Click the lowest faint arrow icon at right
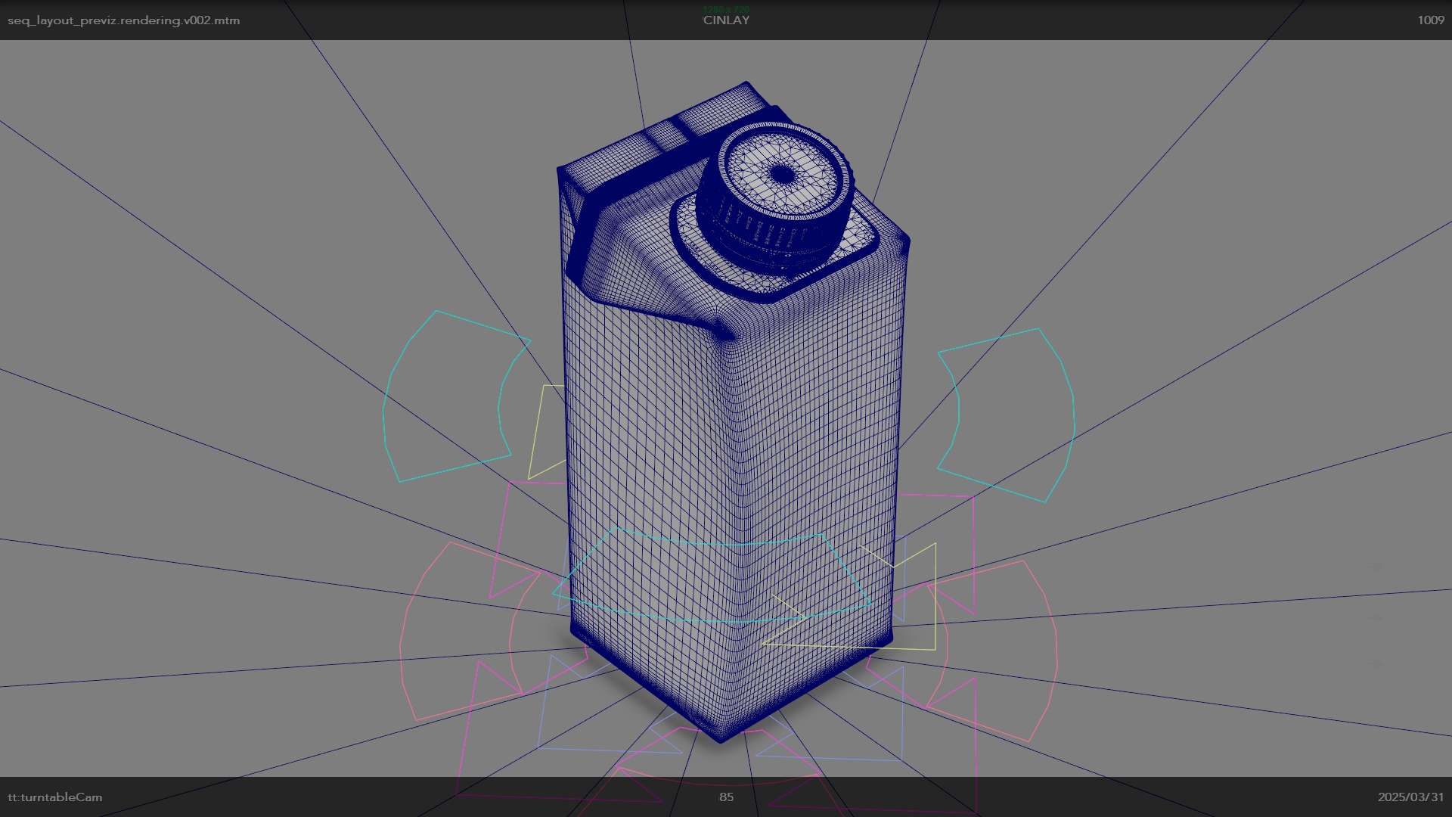1452x817 pixels. (1376, 663)
